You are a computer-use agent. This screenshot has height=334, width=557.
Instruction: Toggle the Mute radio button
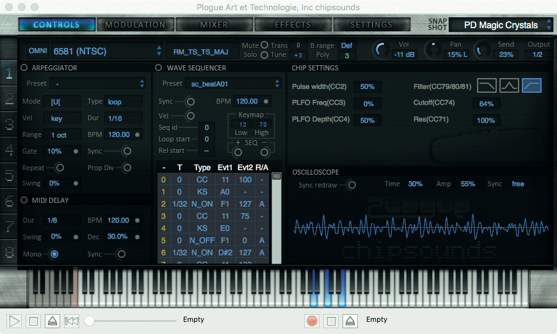tap(264, 46)
